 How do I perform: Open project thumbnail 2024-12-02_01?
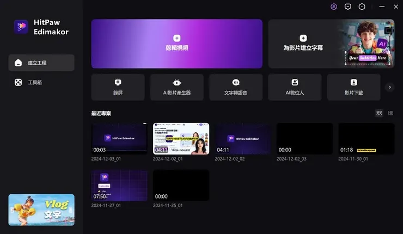181,139
